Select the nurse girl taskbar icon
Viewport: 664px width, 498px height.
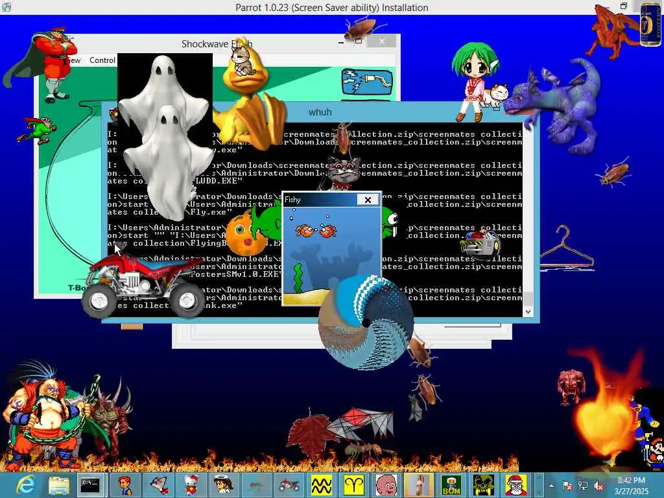(x=223, y=485)
